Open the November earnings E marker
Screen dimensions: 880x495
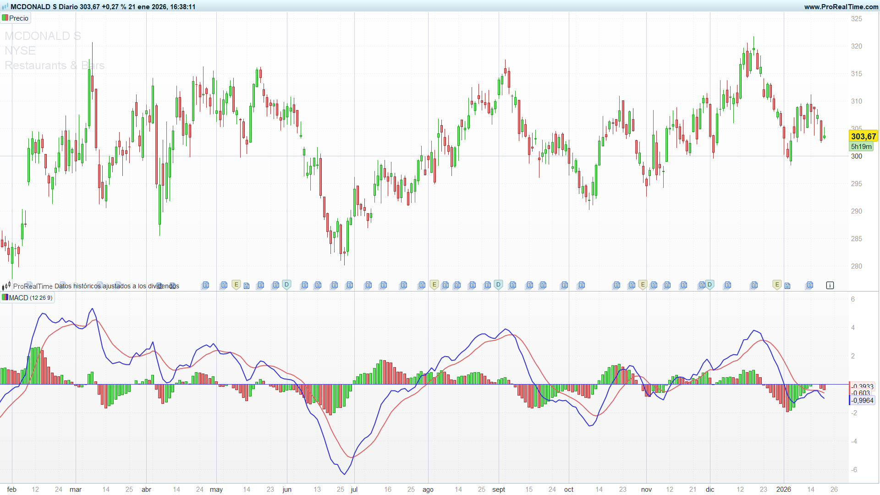643,285
